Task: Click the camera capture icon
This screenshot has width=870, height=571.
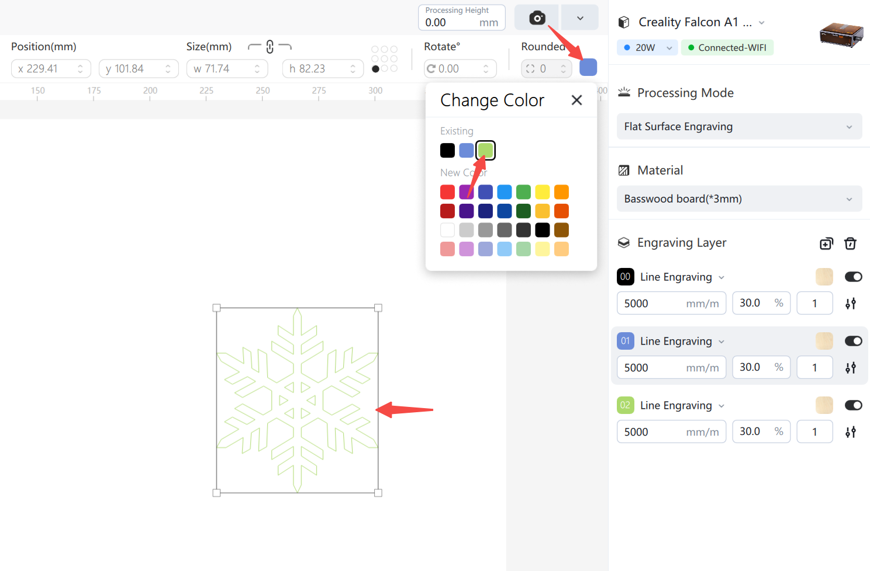Action: click(x=537, y=18)
